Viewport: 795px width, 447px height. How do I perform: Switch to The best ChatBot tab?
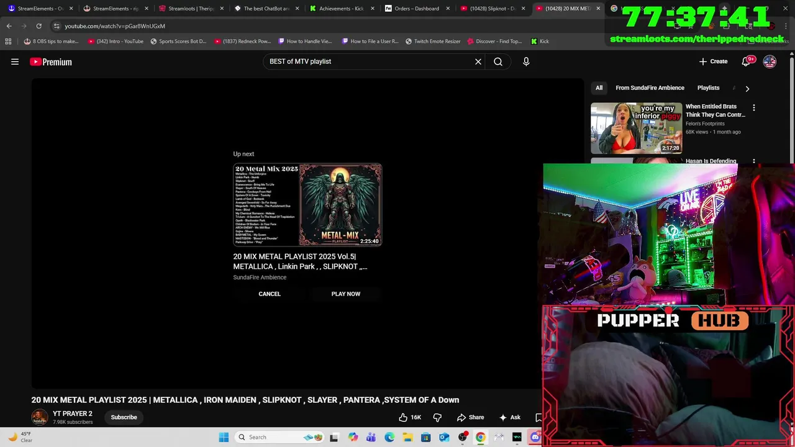(266, 9)
